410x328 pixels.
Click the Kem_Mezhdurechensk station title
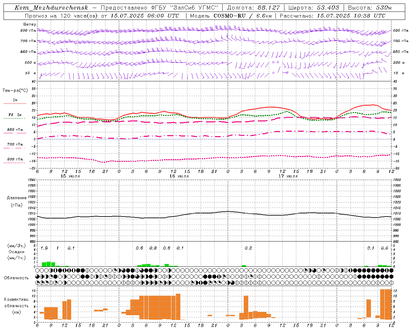(x=51, y=8)
